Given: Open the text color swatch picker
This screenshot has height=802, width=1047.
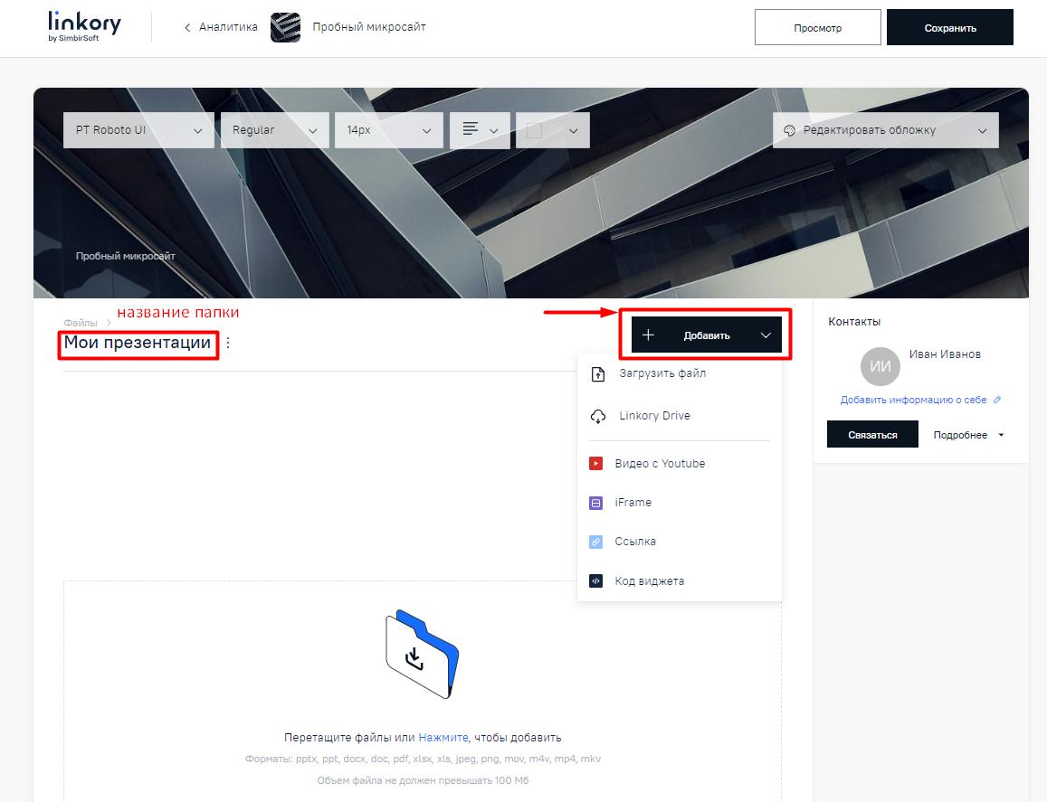Looking at the screenshot, I should (552, 130).
